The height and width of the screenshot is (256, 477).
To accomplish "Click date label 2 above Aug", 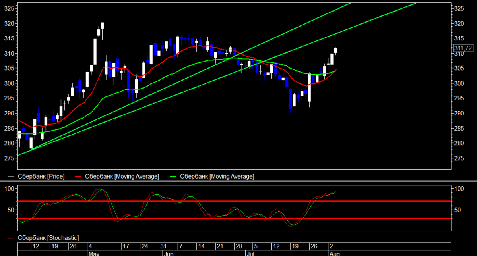I will (330, 246).
